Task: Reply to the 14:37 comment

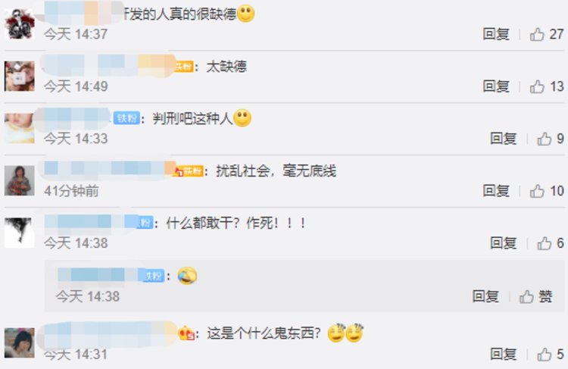Action: (496, 34)
